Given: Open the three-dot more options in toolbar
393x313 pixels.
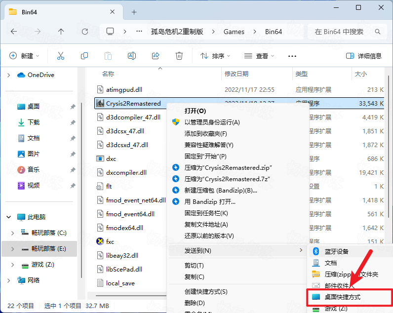Looking at the screenshot, I should coord(292,56).
